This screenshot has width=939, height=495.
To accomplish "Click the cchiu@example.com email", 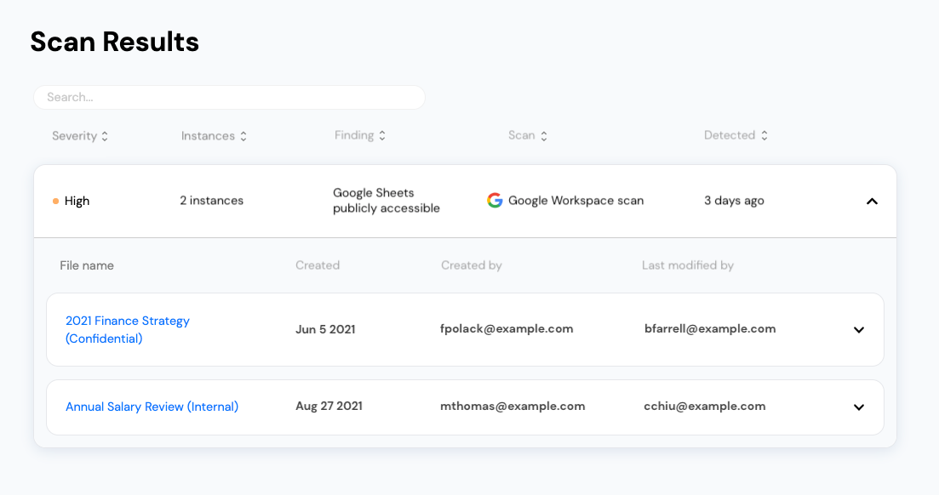I will [705, 407].
